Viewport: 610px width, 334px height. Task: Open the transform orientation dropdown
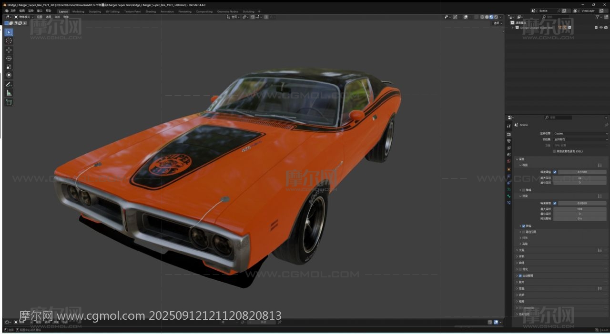coord(233,17)
